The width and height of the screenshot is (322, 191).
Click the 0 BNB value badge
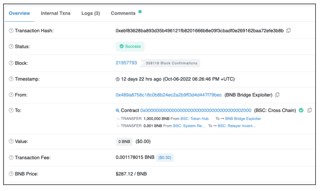(x=124, y=142)
